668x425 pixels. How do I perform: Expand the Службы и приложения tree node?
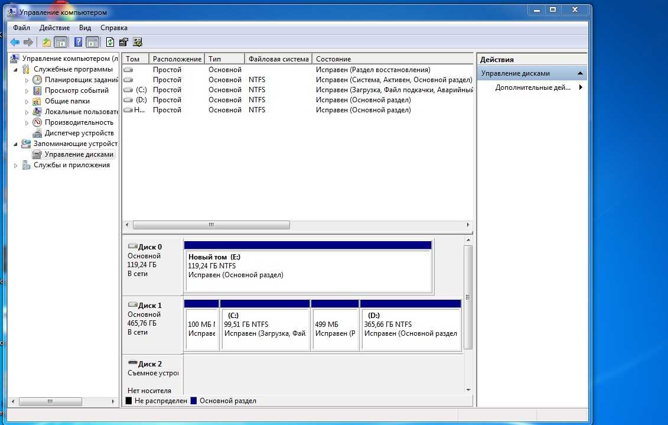(16, 166)
